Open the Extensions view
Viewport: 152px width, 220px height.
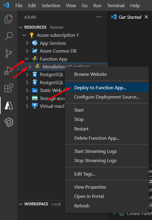[9, 88]
